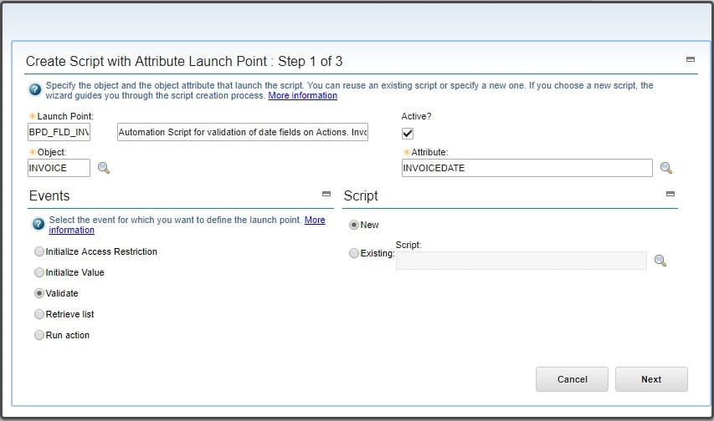Select the Run action event
This screenshot has width=714, height=421.
pos(39,335)
